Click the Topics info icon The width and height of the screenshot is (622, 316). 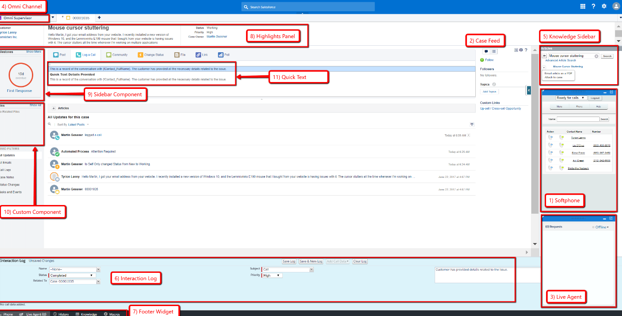(x=494, y=85)
